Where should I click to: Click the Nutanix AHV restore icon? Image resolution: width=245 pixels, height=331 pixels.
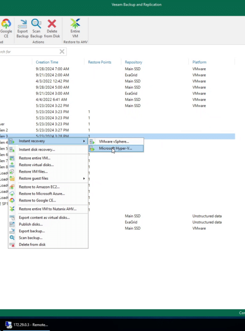12,209
